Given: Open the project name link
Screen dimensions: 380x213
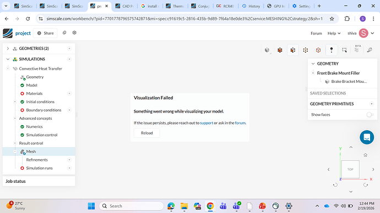Looking at the screenshot, I should tap(23, 33).
